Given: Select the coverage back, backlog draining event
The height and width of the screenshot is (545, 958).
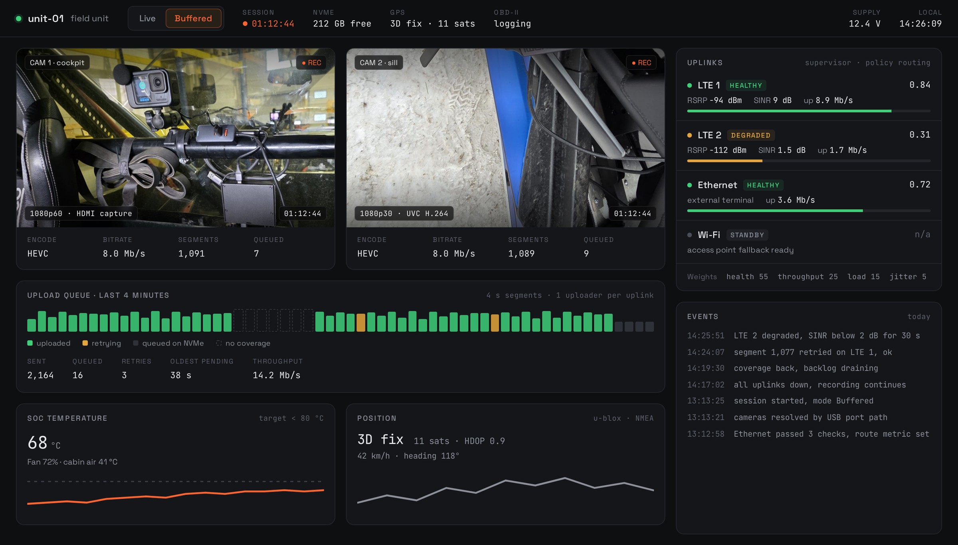Looking at the screenshot, I should (809, 368).
